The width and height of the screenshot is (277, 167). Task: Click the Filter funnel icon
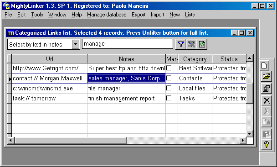click(x=180, y=44)
